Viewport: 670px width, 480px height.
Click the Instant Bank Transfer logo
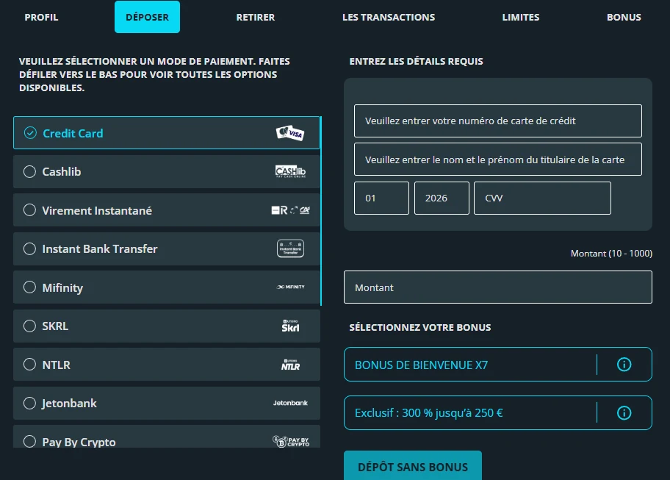coord(291,248)
